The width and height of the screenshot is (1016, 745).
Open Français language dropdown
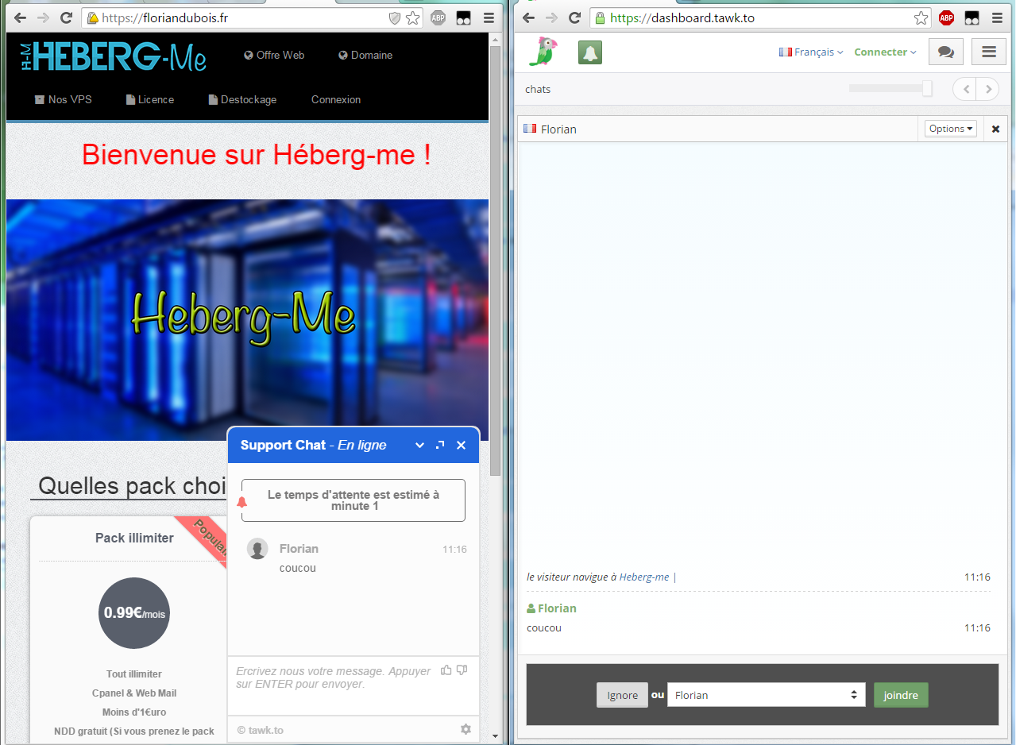pos(810,52)
